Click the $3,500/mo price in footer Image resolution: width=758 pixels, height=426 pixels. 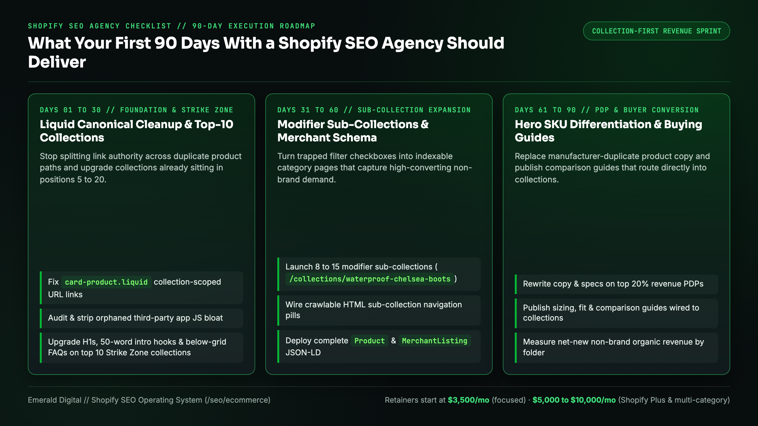click(468, 400)
